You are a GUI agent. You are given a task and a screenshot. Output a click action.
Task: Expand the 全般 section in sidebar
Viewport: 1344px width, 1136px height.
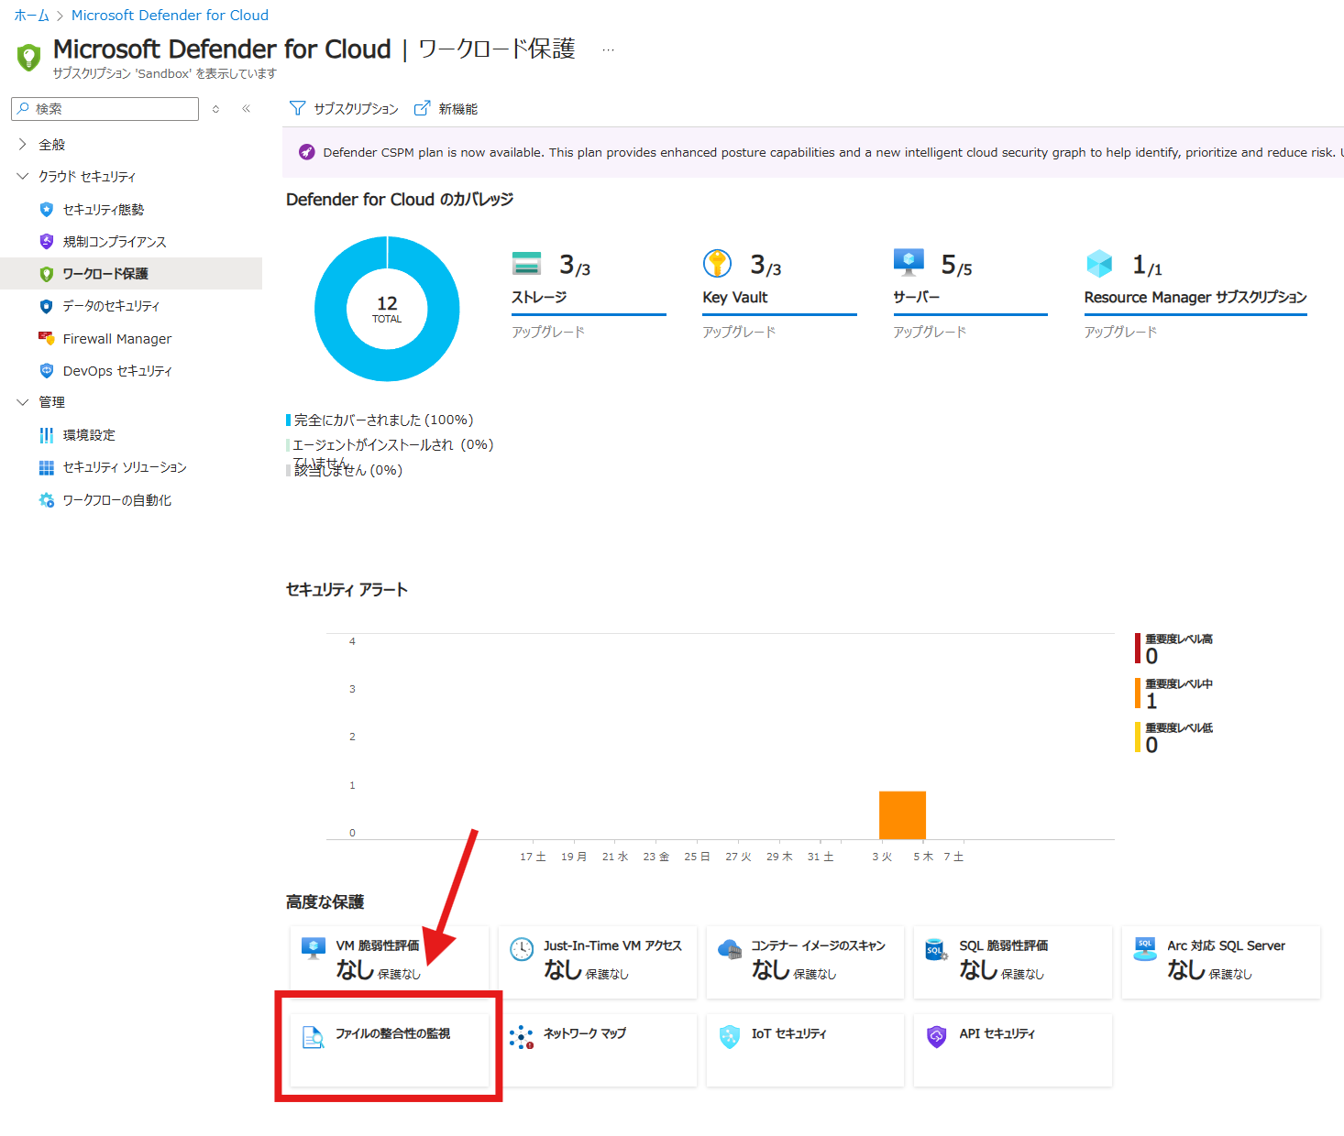pyautogui.click(x=23, y=145)
